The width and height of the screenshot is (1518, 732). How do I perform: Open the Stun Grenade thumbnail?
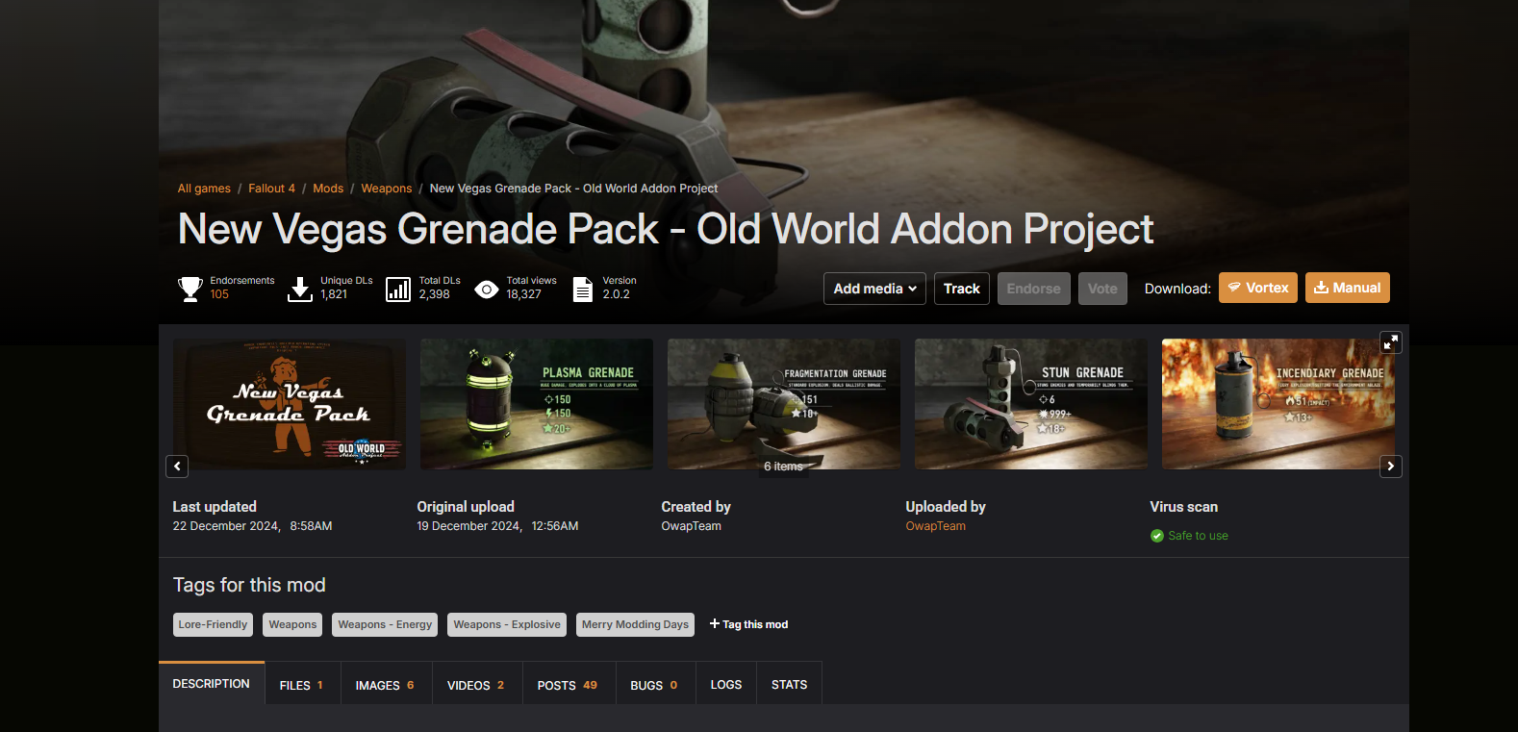1031,404
